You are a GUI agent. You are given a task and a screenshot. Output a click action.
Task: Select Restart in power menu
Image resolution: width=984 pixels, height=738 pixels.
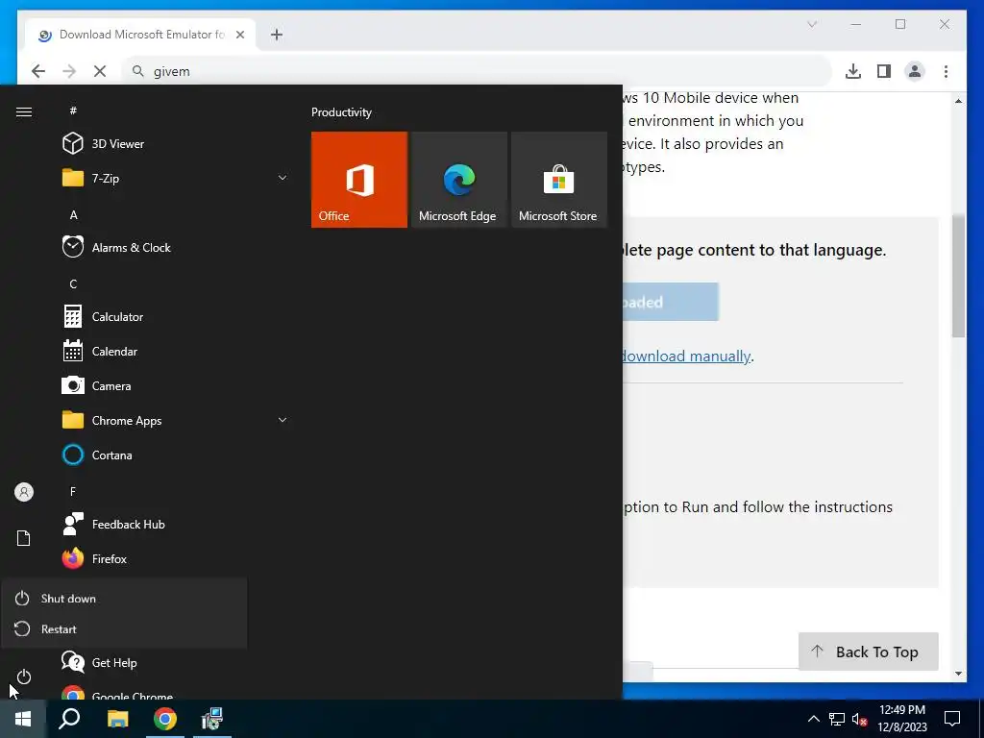point(124,628)
